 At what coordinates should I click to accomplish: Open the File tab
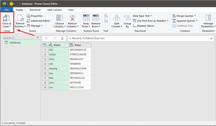[6, 10]
